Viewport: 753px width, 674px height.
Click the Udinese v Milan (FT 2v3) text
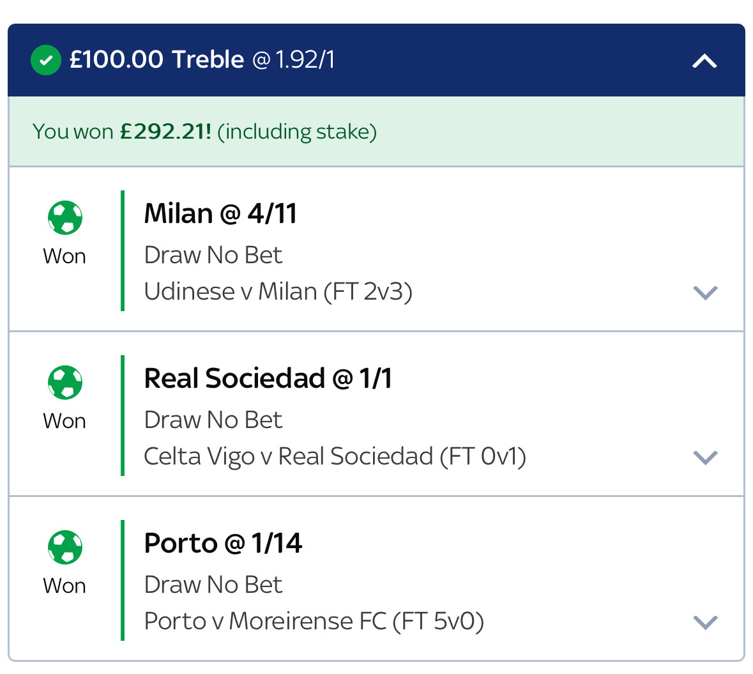tap(278, 291)
